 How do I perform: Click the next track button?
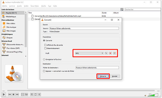pos(17,95)
